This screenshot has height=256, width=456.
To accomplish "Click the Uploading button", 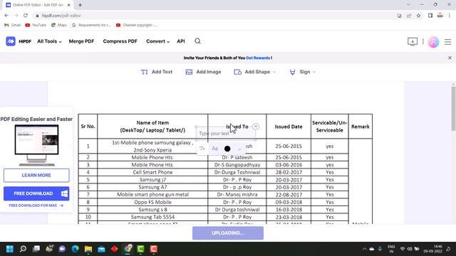I will pyautogui.click(x=228, y=233).
